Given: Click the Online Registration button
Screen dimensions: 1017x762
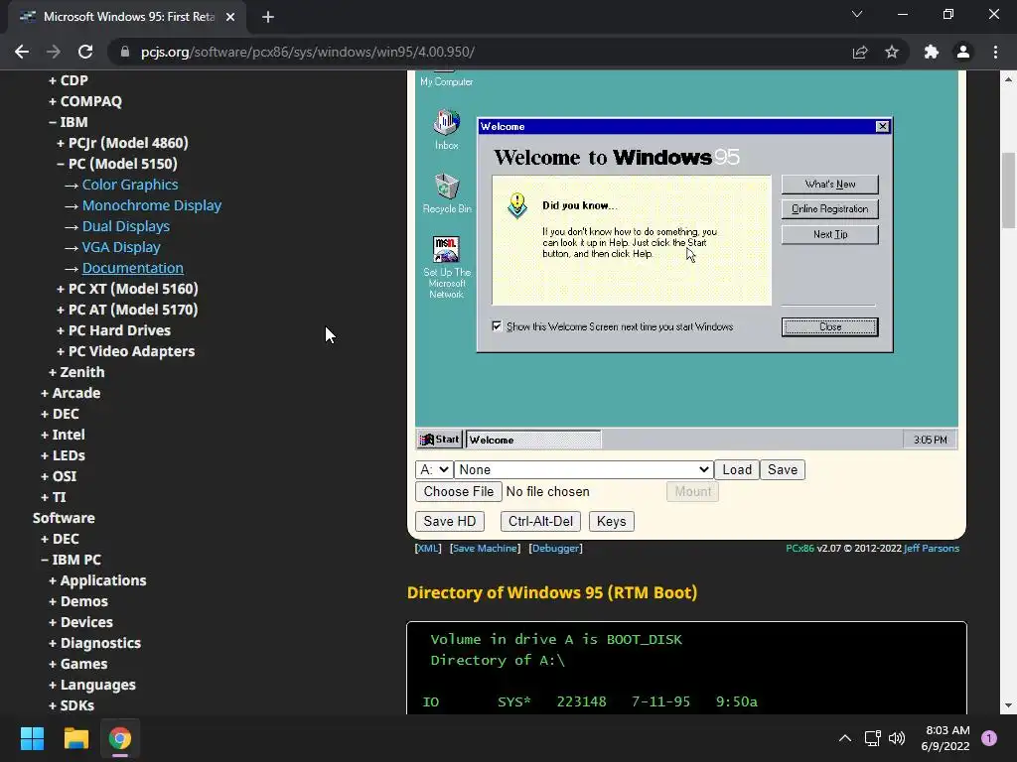Looking at the screenshot, I should tap(829, 208).
